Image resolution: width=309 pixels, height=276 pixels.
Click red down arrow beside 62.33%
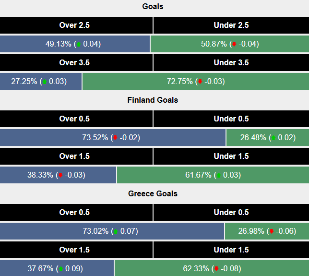click(x=216, y=269)
